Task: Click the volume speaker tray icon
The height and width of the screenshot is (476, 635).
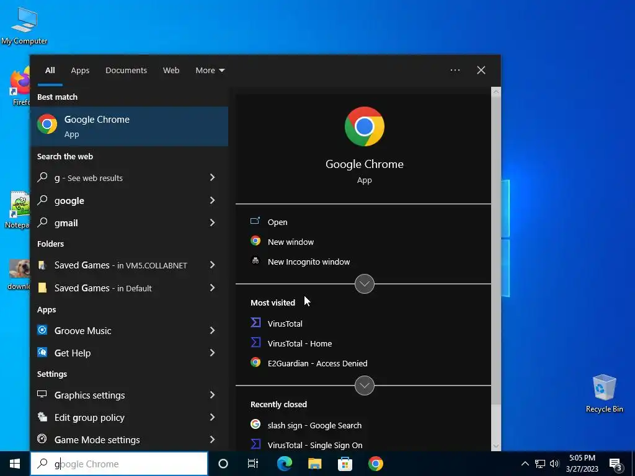Action: pyautogui.click(x=554, y=464)
